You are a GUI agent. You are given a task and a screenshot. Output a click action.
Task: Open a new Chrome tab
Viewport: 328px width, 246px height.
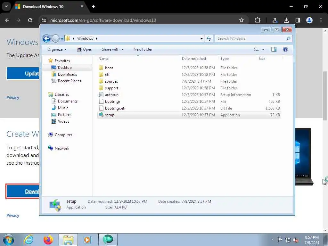[x=94, y=6]
